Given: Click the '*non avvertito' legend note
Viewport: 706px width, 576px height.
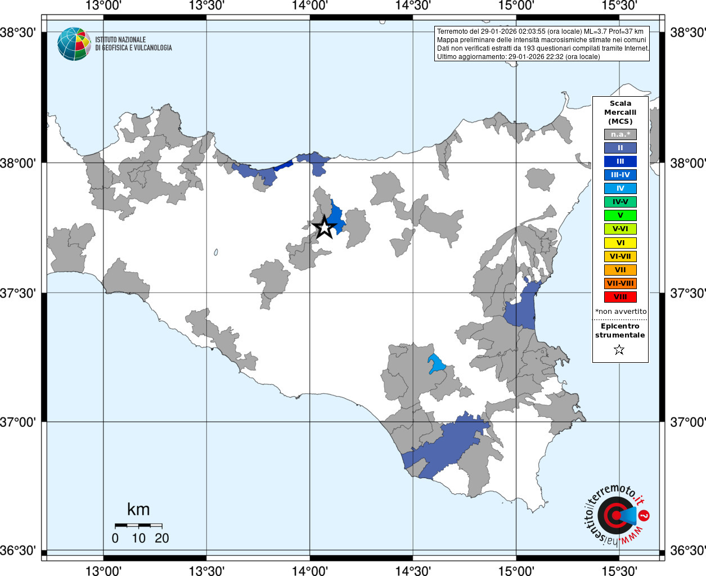Looking at the screenshot, I should click(621, 312).
